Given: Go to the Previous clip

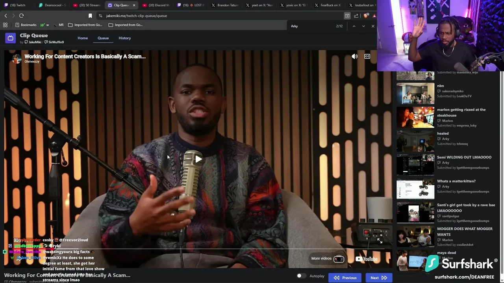Looking at the screenshot, I should coord(345,278).
